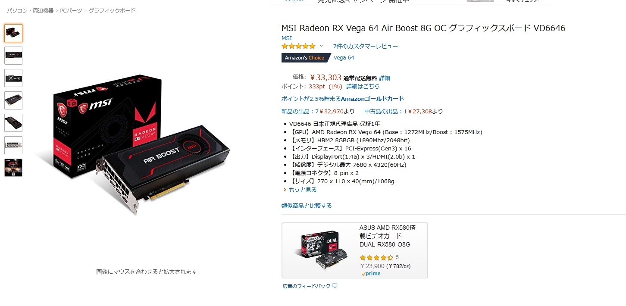Screen dimensions: 626x306
Task: Click the Amazonゴールドカード points link
Action: [x=343, y=99]
